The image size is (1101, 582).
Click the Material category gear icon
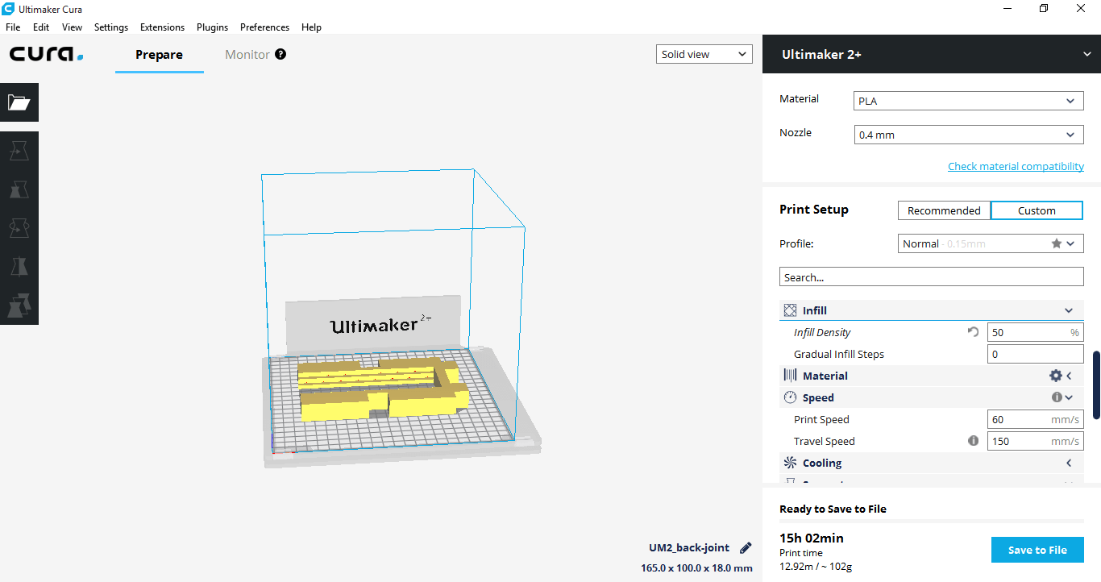click(1055, 376)
